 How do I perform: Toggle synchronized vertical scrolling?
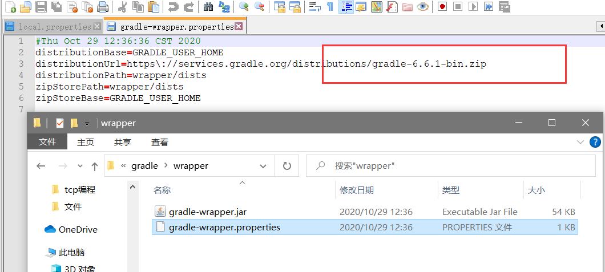point(279,6)
